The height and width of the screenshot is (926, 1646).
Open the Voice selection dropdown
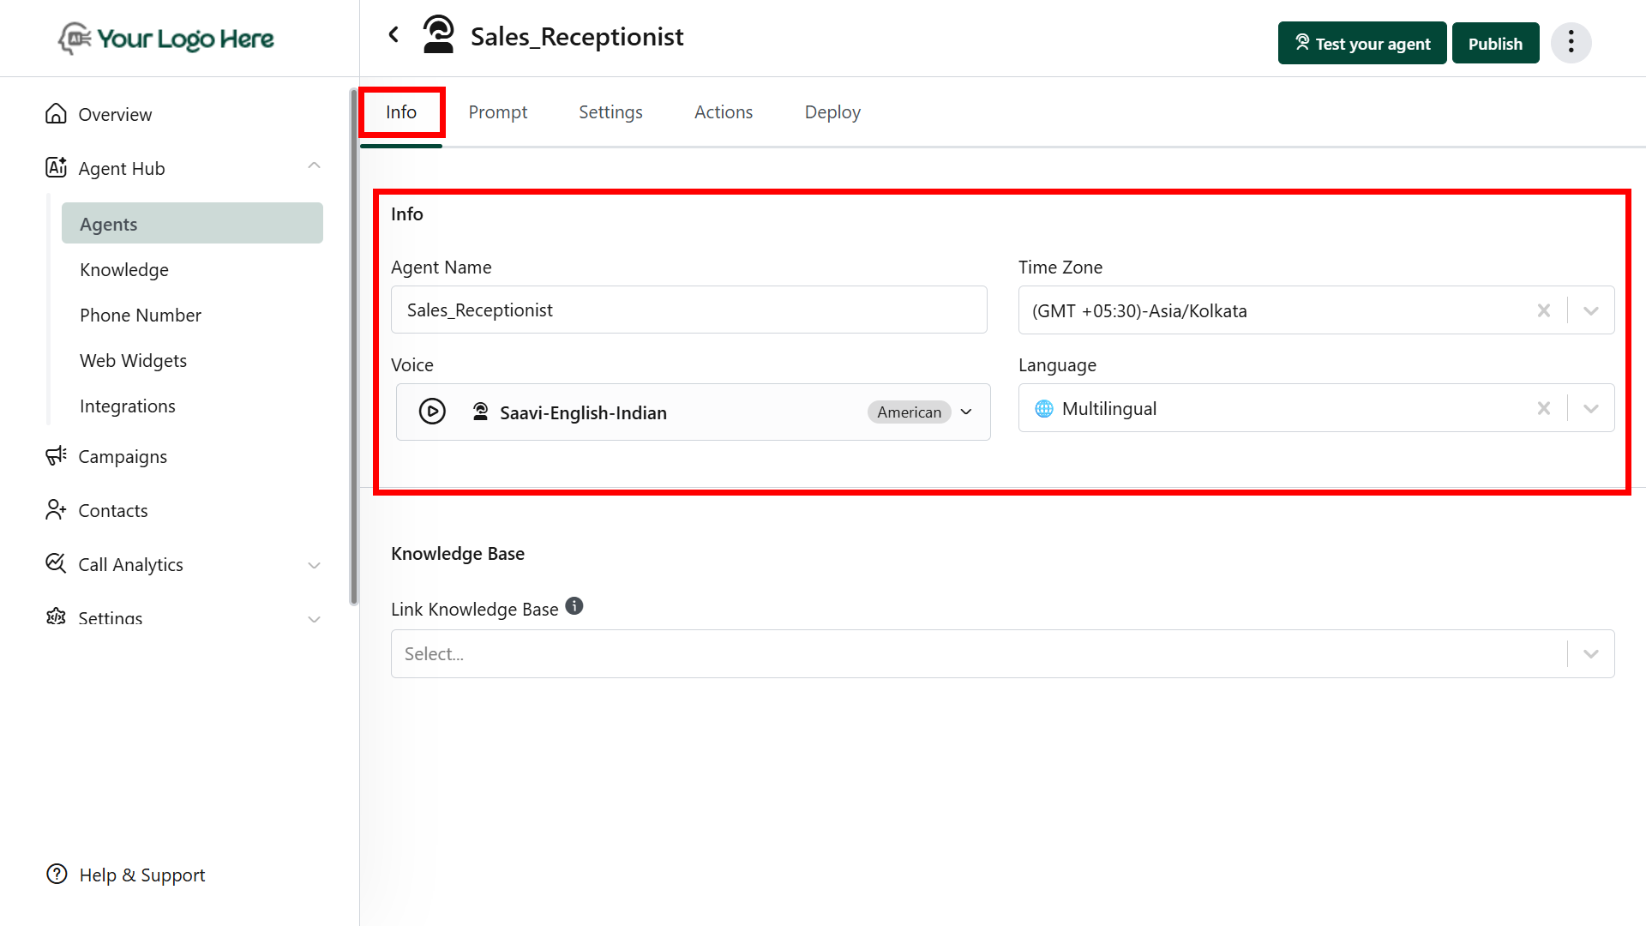(966, 412)
